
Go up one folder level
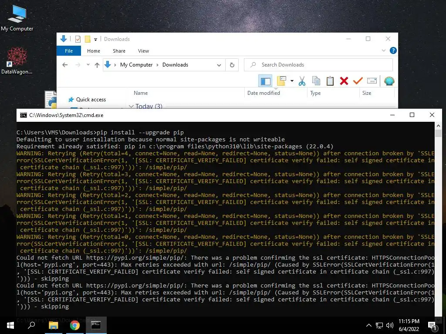[97, 65]
